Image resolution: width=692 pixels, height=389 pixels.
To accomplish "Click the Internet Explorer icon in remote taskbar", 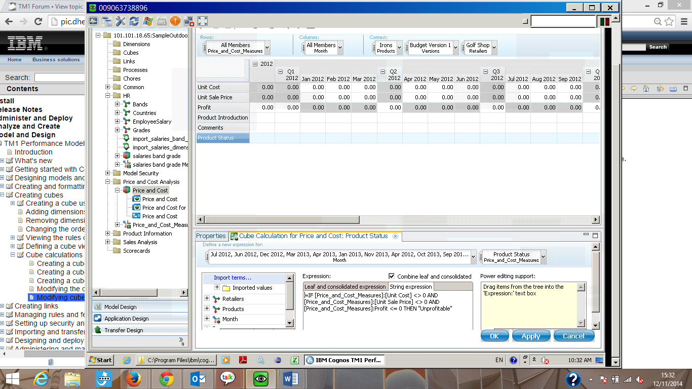I will (127, 360).
